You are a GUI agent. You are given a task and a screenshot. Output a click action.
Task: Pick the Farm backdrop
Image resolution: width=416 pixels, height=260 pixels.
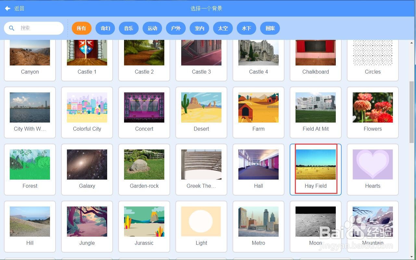point(258,112)
